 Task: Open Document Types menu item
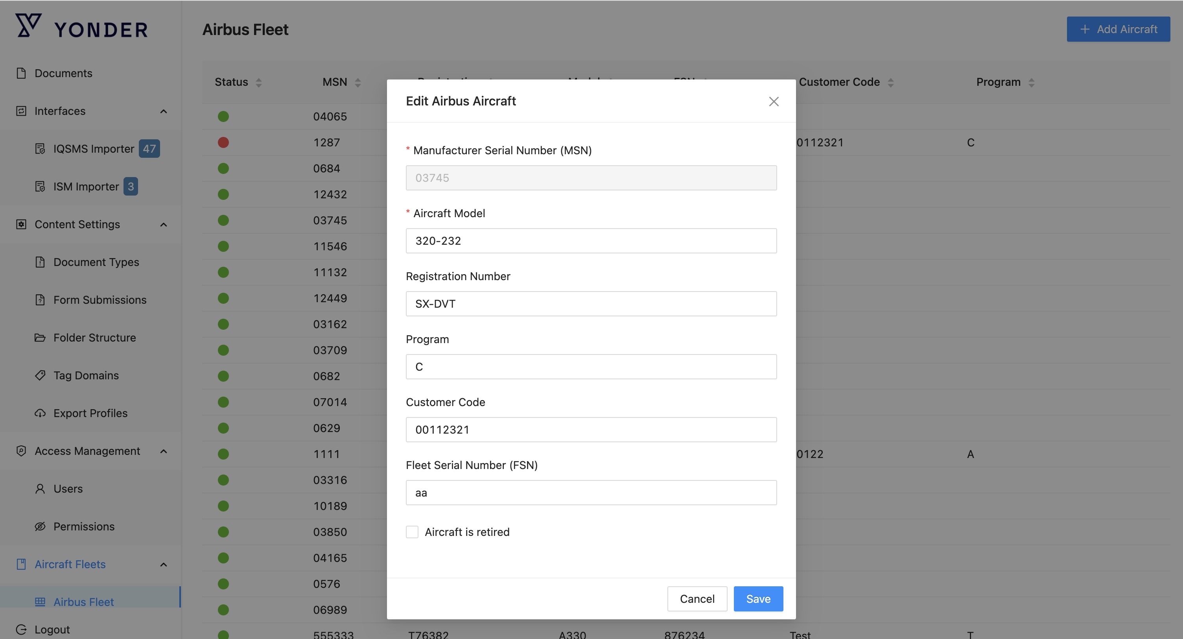[x=96, y=262]
